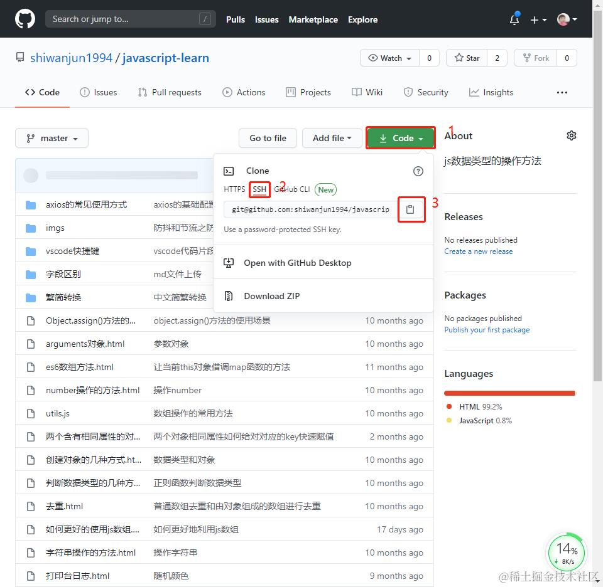Image resolution: width=603 pixels, height=587 pixels.
Task: Expand the Watch dropdown
Action: tap(389, 58)
